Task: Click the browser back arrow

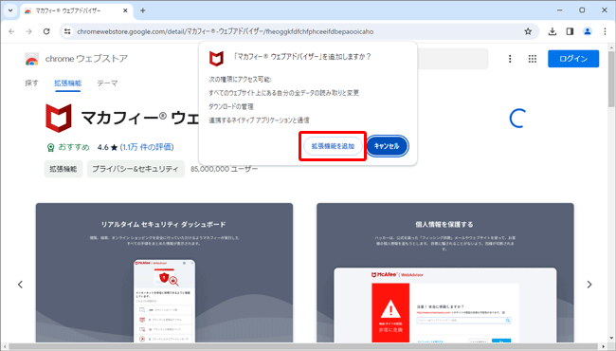Action: (11, 31)
